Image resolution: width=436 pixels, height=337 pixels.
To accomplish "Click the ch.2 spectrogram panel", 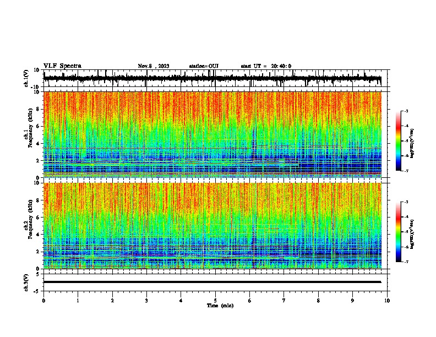I will [x=212, y=226].
